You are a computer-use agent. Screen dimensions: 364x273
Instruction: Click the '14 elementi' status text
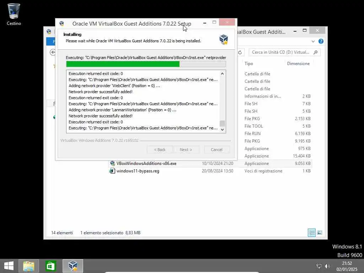click(x=62, y=232)
